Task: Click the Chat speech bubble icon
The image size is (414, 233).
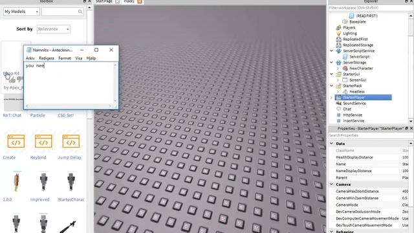Action: tap(339, 109)
